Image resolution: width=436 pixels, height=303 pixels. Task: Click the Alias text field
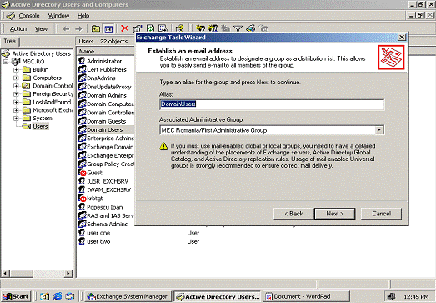coord(272,104)
